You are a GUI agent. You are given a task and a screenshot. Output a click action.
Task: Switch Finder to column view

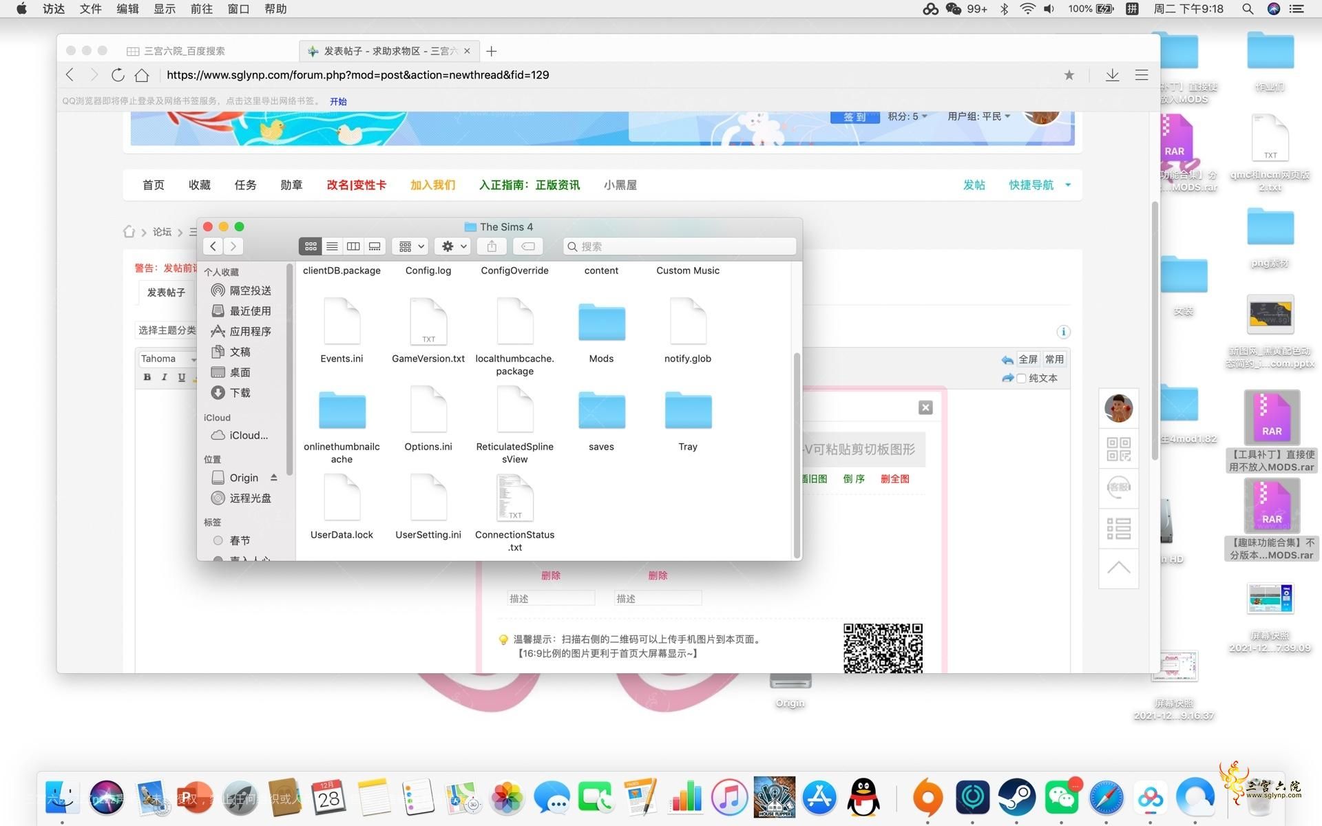pos(353,246)
